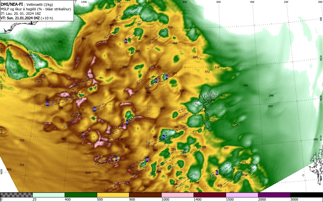Click the '12W' longitude label
Screen dimensions: 323x202
tap(118, 2)
